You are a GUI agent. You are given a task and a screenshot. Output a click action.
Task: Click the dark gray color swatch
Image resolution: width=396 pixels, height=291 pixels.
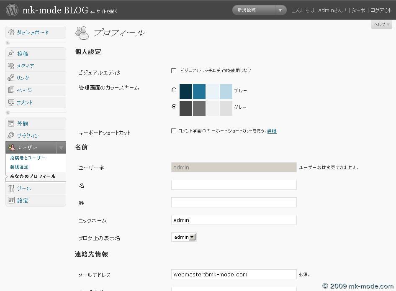(186, 108)
